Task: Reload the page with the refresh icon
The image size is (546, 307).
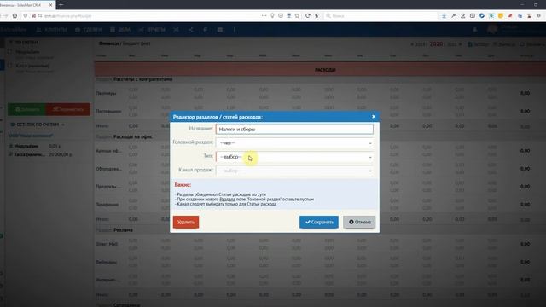Action: coord(308,16)
